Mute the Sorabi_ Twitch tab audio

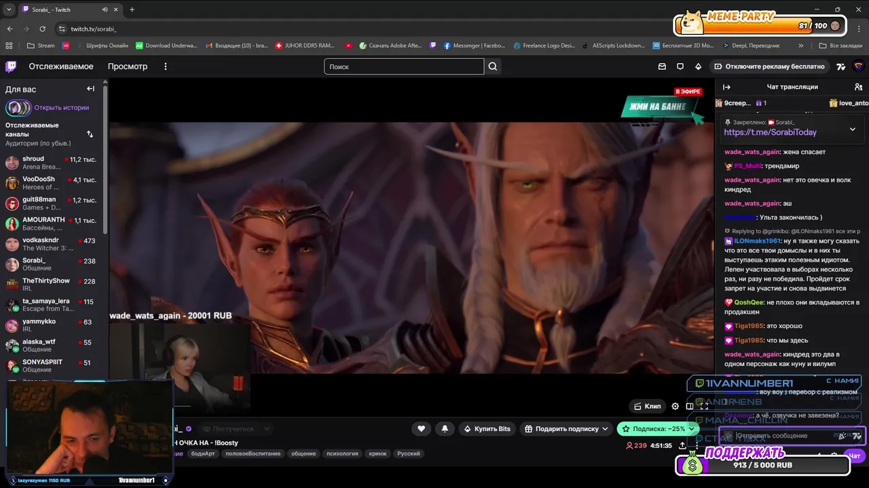(105, 9)
